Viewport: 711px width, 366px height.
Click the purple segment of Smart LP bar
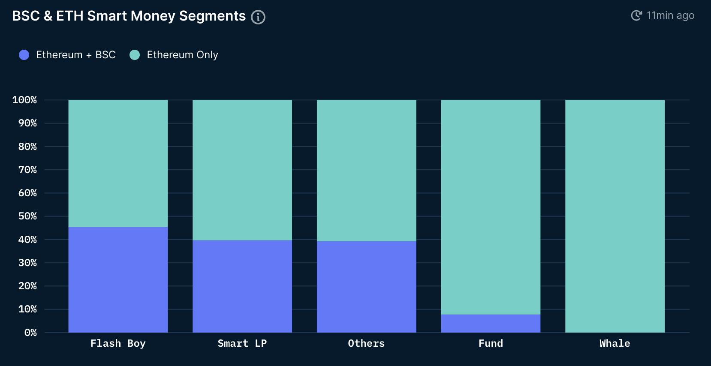tap(242, 286)
